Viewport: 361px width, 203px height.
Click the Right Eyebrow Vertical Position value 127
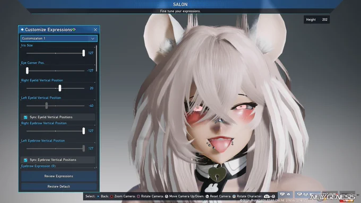91,131
